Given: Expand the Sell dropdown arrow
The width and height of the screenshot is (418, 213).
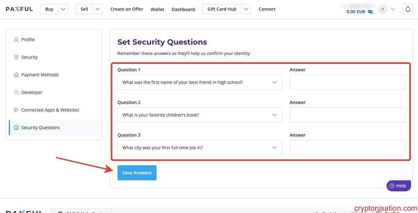Looking at the screenshot, I should click(98, 9).
